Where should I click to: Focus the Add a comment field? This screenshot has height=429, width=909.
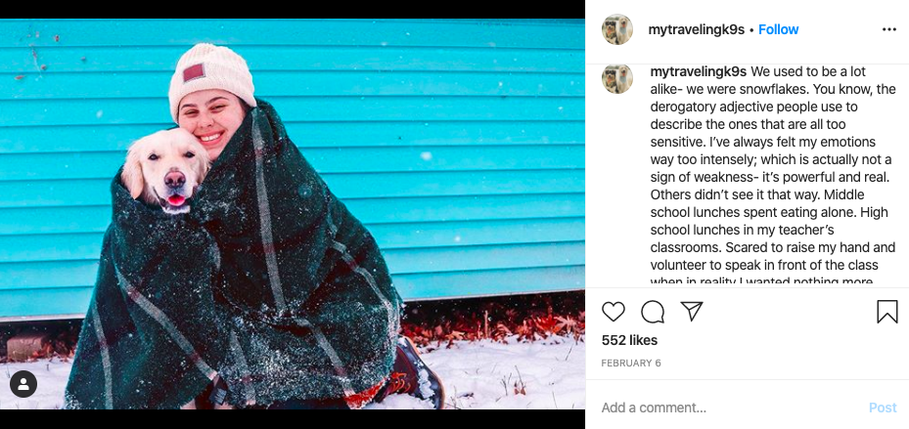[731, 408]
